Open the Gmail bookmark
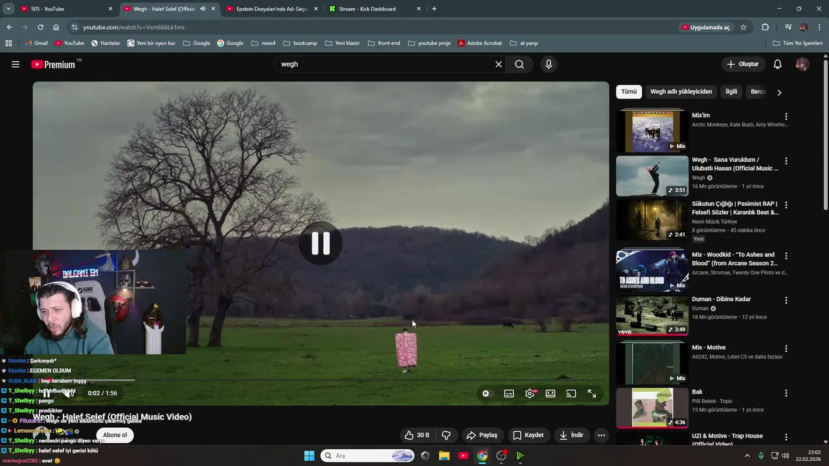829x466 pixels. point(36,43)
